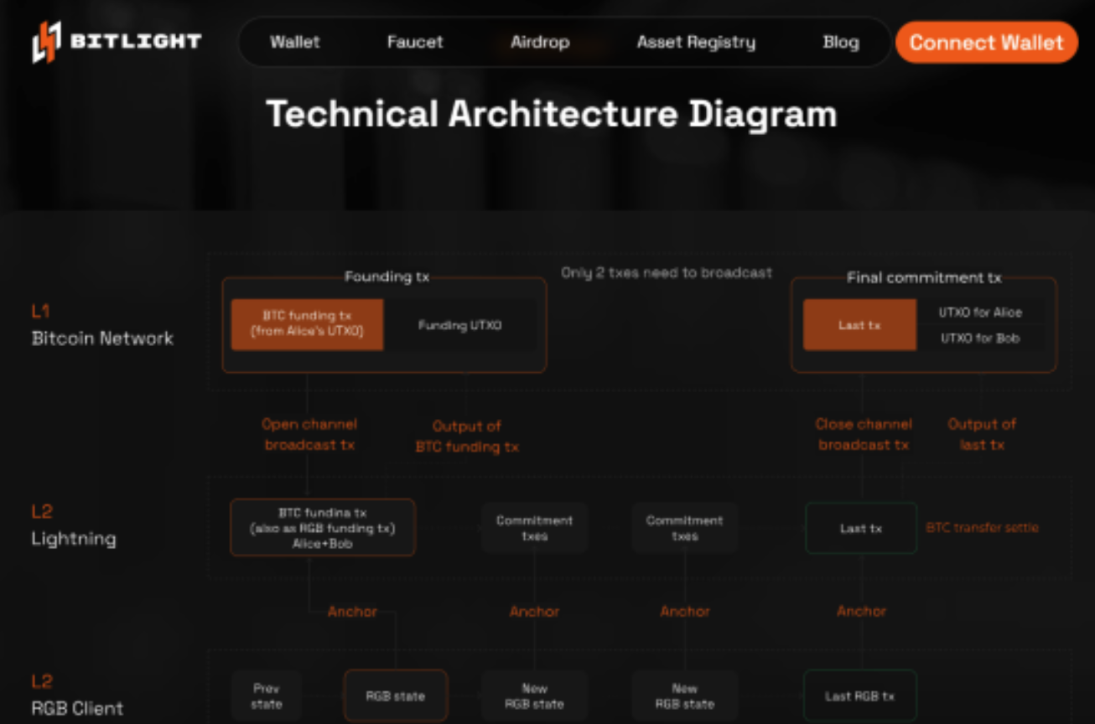Click the second Commitment txes node
The width and height of the screenshot is (1095, 724).
684,528
